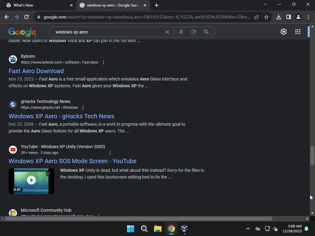Open more options for BytesIn result
Viewport: 315px width, 236px height.
tap(103, 62)
